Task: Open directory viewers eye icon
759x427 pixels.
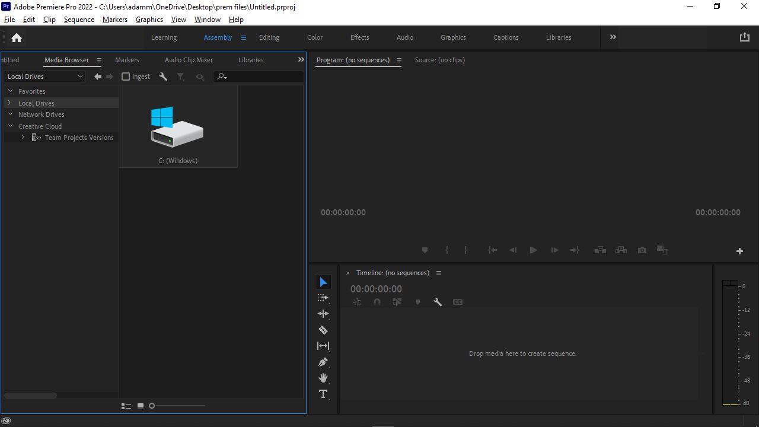Action: [x=200, y=77]
